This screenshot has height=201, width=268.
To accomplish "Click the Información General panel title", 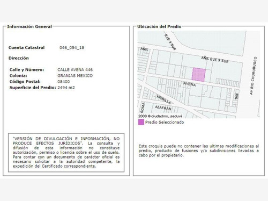I will (x=29, y=26).
